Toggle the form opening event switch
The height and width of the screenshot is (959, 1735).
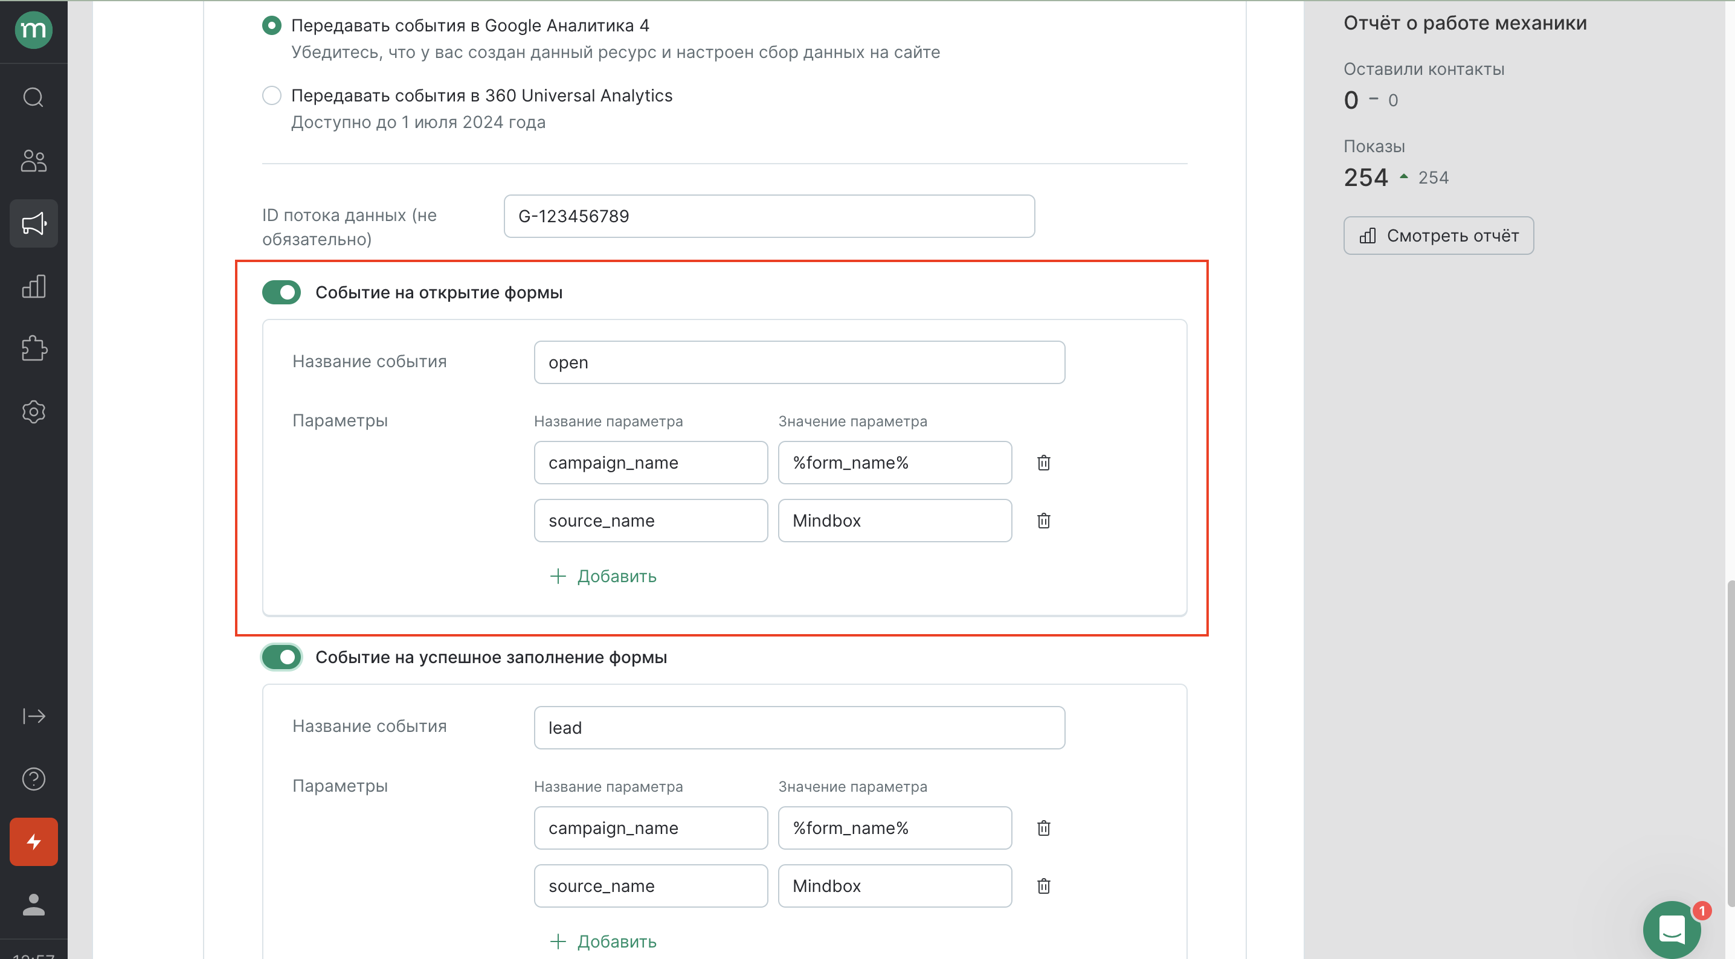(x=282, y=292)
